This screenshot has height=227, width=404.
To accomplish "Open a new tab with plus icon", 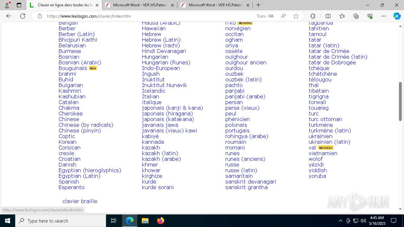I will point(258,5).
